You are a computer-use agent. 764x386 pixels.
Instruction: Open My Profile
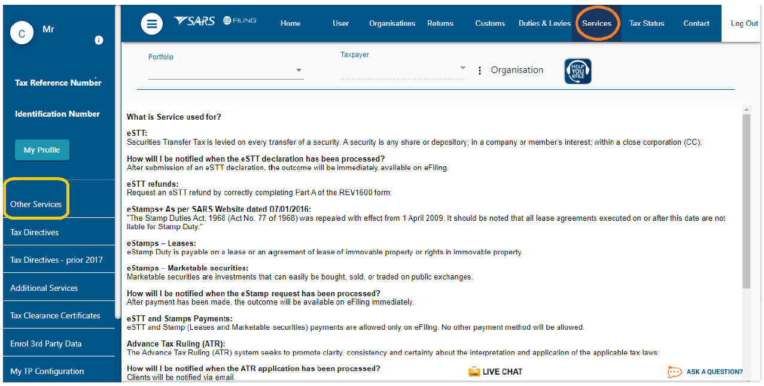pyautogui.click(x=42, y=150)
